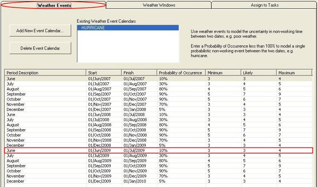Switch to the Weather Windows tab
318x187 pixels.
click(x=159, y=5)
